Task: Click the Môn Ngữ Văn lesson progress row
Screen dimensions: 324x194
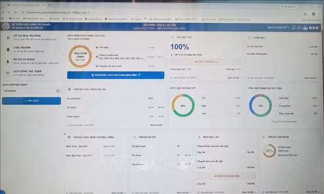Action: click(x=91, y=156)
